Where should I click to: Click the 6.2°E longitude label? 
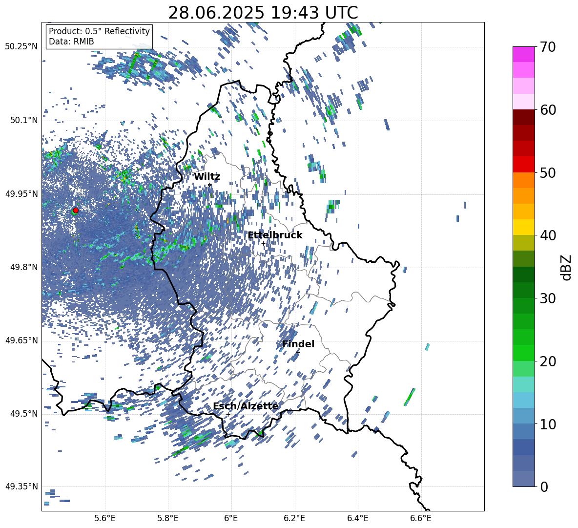(294, 518)
